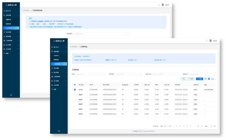Viewport: 226px width, 140px height.
Task: Click the 下载 button above the table
Action: coord(183,79)
